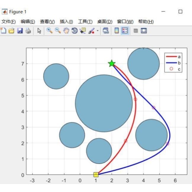This screenshot has width=192, height=192.
Task: Click the yellow square start marker
Action: tap(96, 175)
